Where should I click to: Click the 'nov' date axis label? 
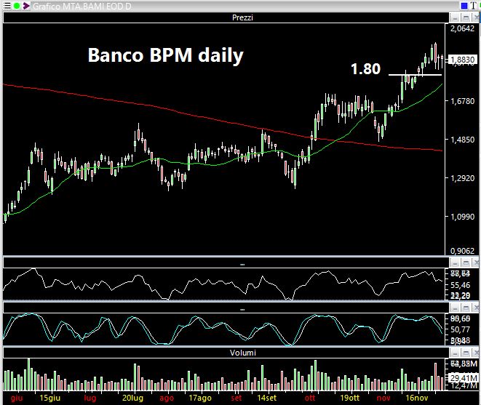383,398
